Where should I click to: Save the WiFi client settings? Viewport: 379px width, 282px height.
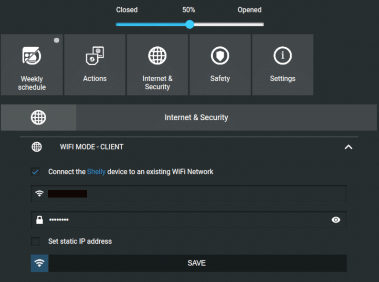click(x=189, y=263)
